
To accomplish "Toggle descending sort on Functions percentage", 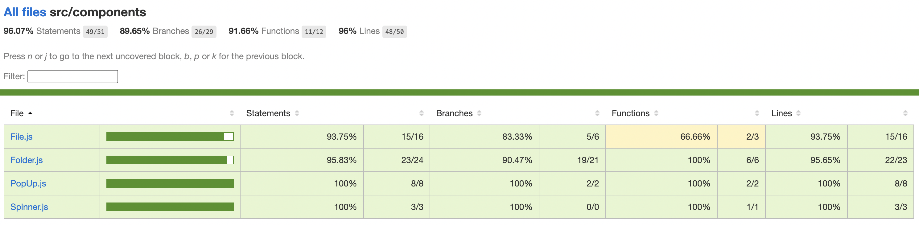I will [x=657, y=113].
